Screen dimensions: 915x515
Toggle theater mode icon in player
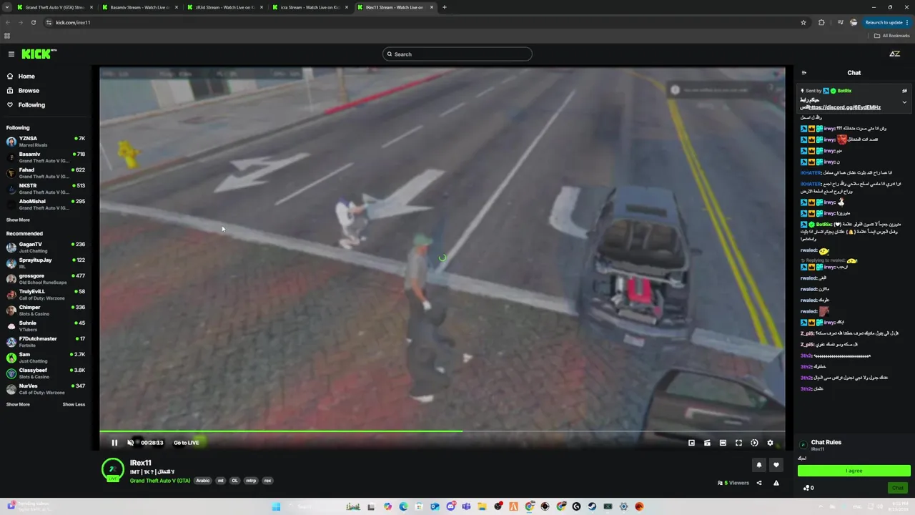(x=723, y=443)
